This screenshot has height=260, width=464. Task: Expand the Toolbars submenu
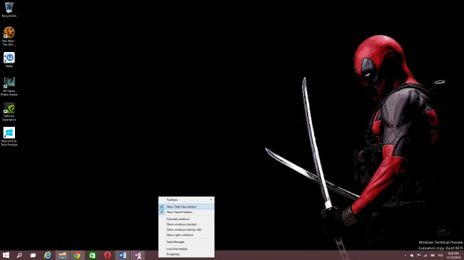[x=186, y=199]
